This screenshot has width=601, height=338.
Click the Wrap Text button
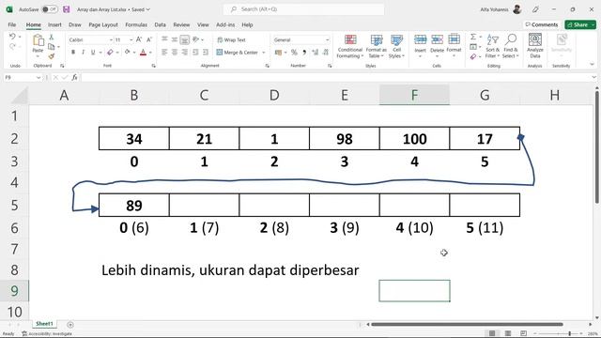point(231,39)
